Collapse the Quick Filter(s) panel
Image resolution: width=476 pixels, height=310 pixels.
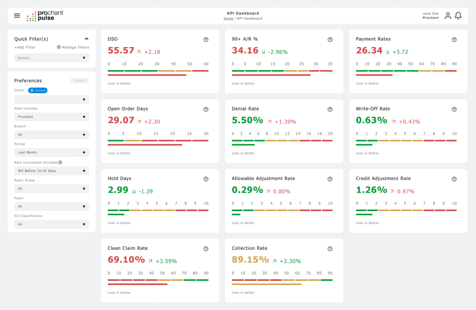tap(86, 39)
